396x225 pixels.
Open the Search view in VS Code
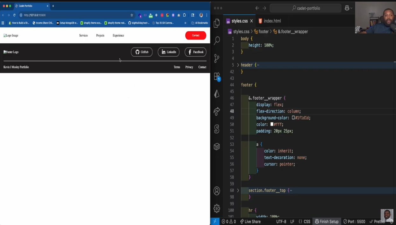click(217, 40)
